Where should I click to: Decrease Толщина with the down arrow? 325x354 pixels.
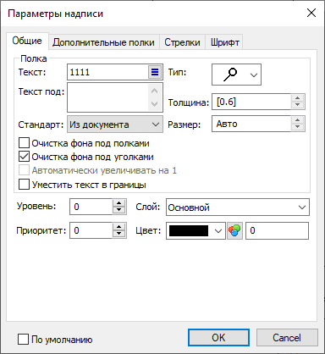(297, 105)
